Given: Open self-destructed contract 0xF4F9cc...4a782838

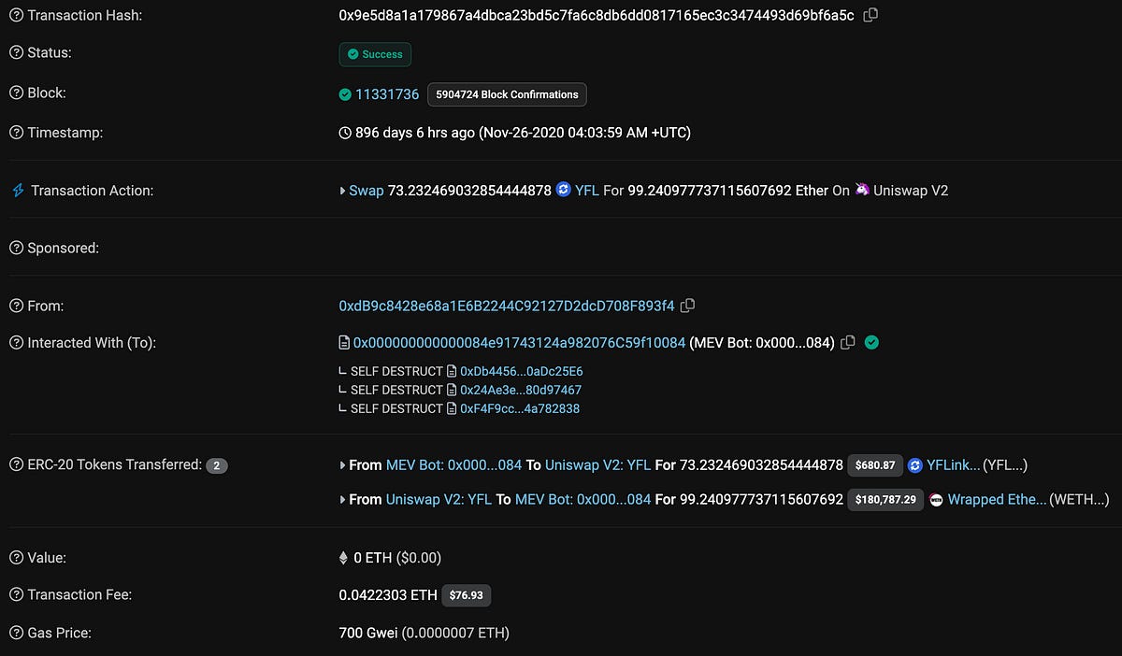Looking at the screenshot, I should (x=520, y=408).
